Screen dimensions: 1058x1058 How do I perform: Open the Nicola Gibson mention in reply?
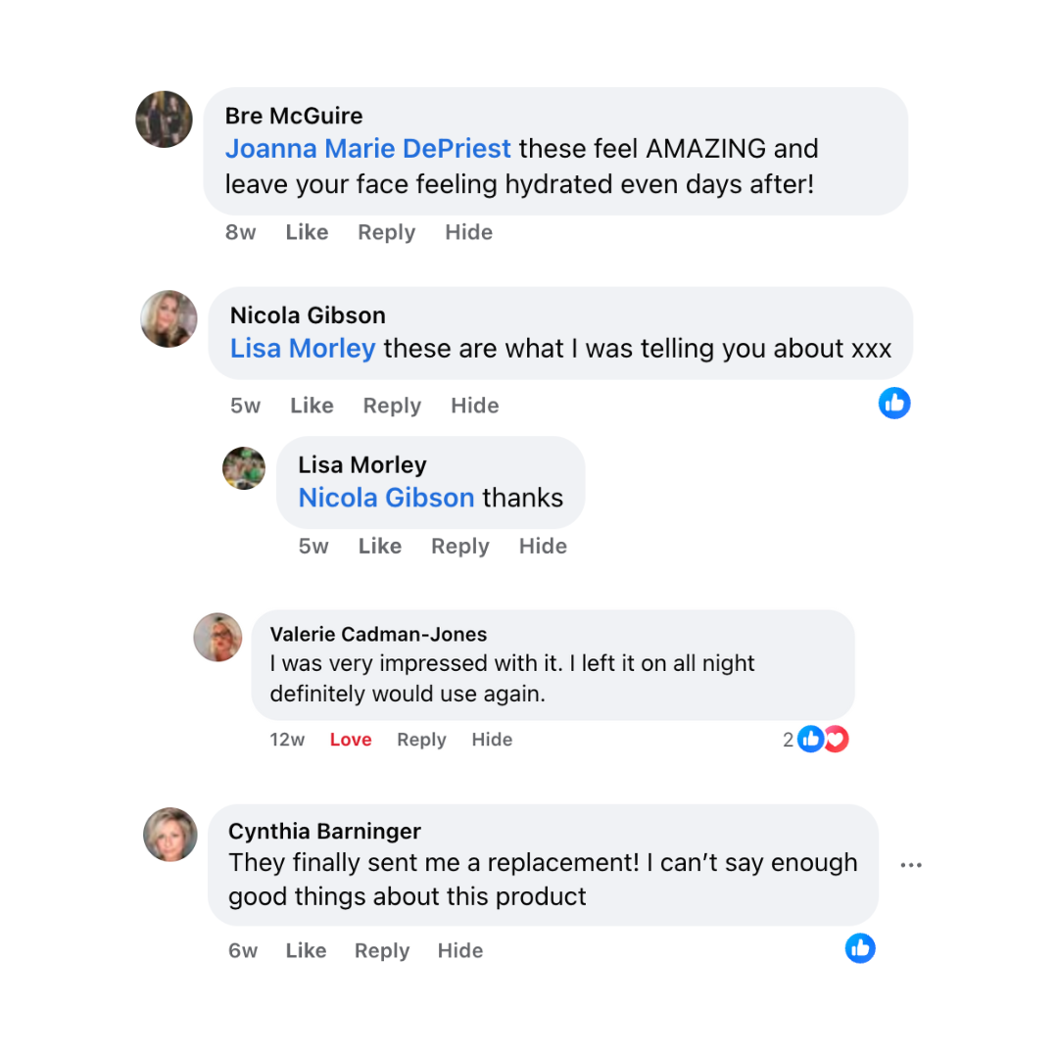(386, 498)
